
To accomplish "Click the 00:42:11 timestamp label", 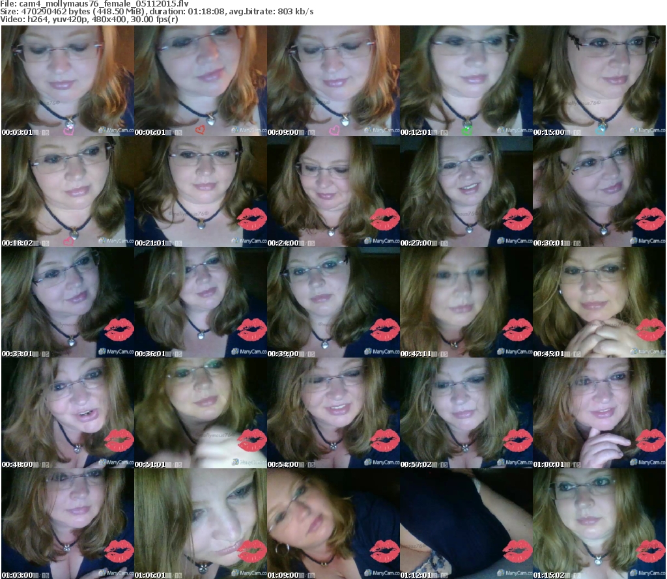I will point(414,354).
